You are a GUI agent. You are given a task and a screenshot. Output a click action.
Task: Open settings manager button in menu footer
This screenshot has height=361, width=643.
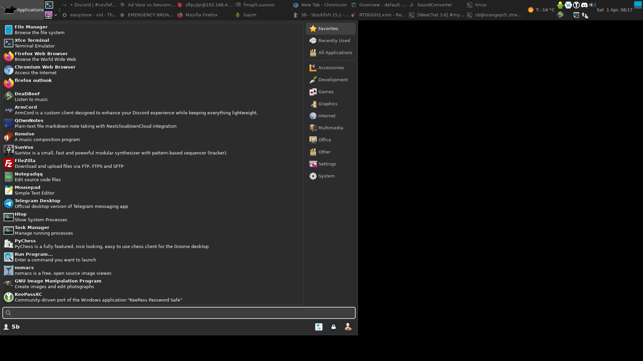point(319,327)
